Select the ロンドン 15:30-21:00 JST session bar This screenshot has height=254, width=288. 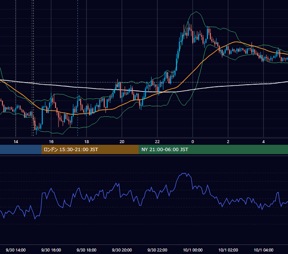pos(90,149)
